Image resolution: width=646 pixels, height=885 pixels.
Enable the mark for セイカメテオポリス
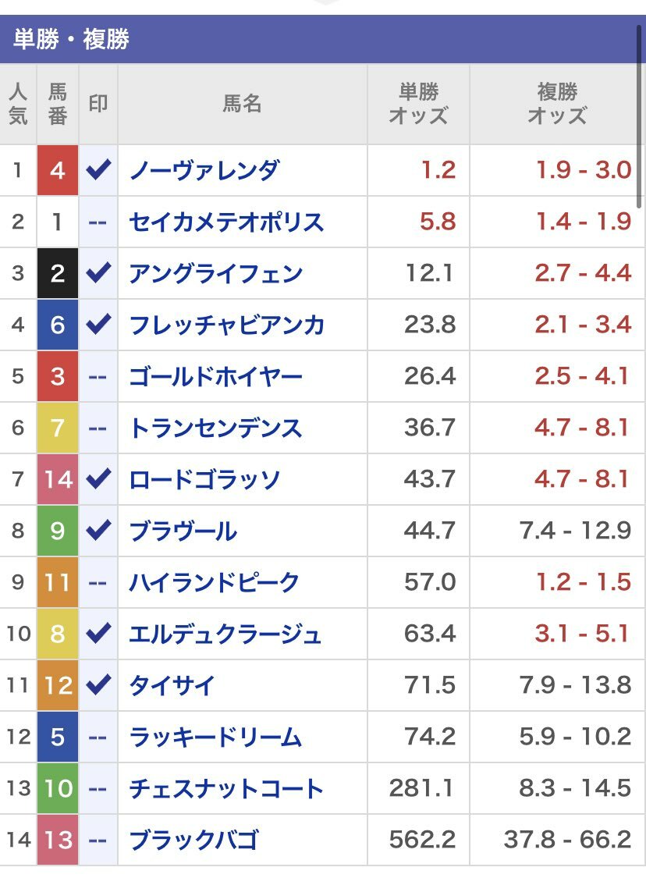point(98,222)
